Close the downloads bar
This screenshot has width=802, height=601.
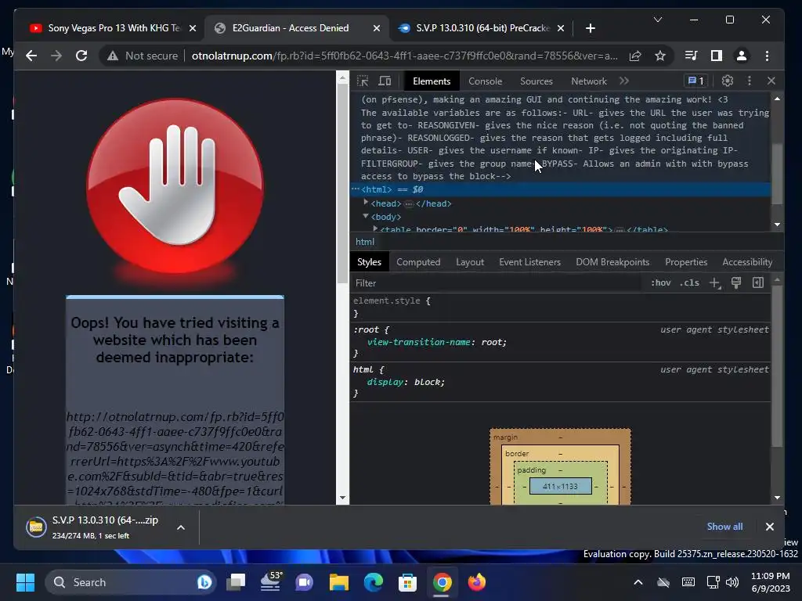pos(769,527)
